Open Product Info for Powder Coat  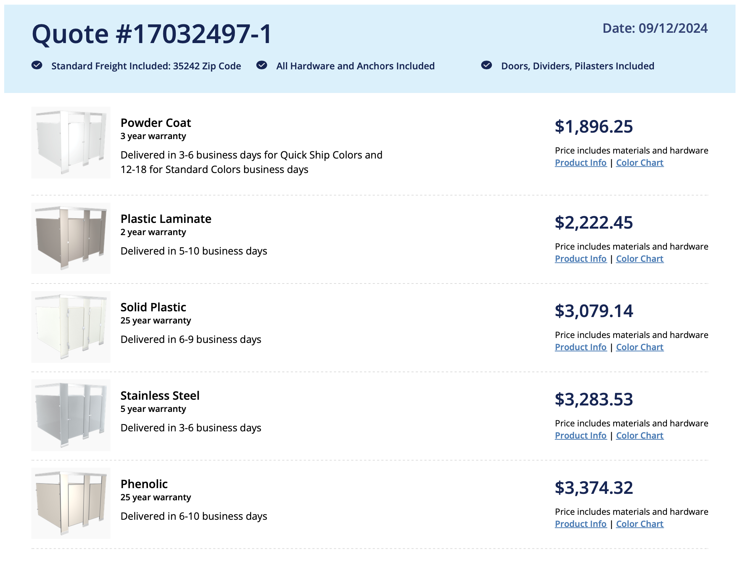click(580, 163)
